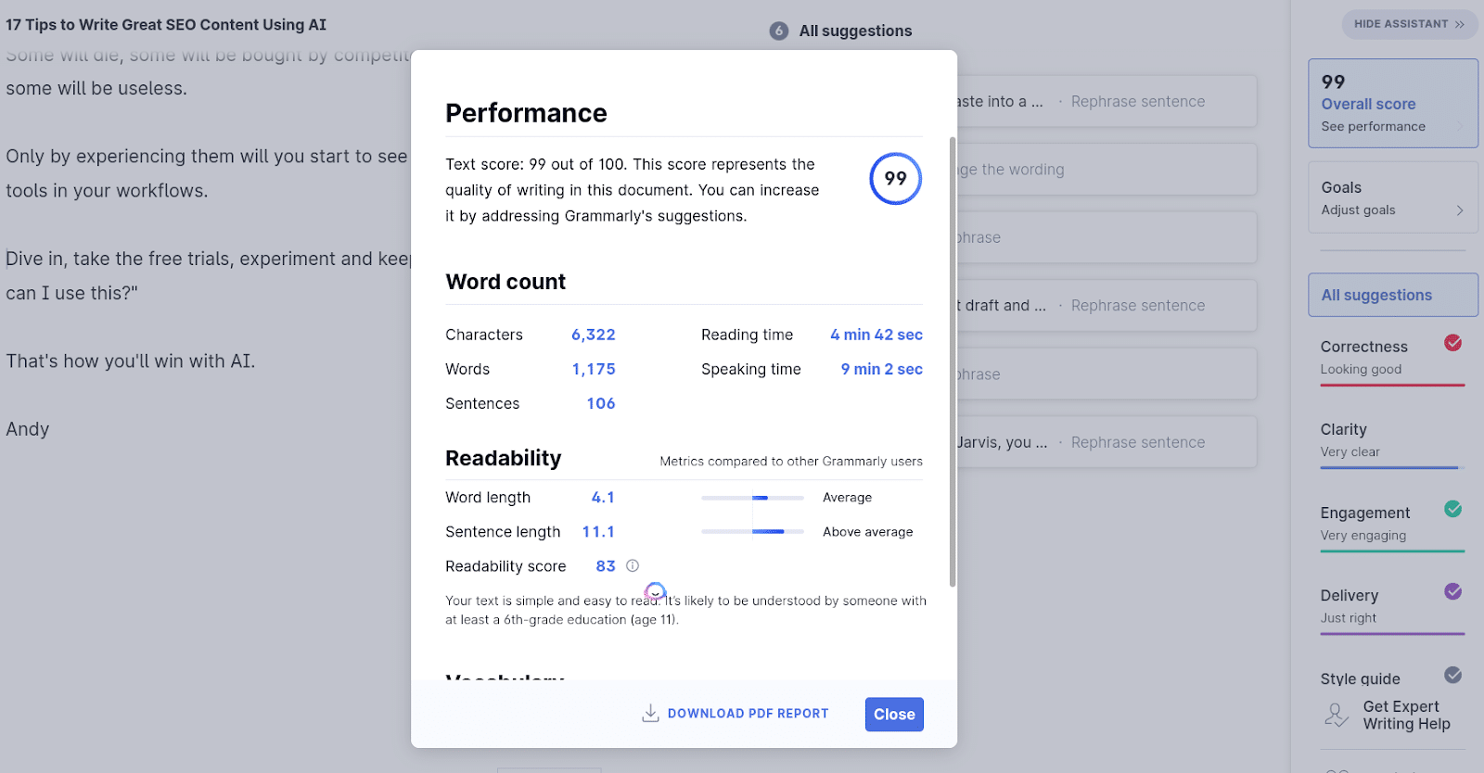
Task: Click the floating Grammarly chevron bubble
Action: click(655, 591)
